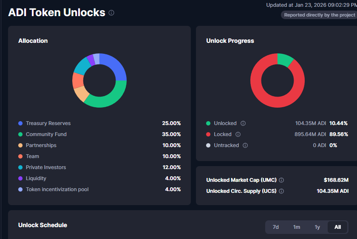Click the info icon next to Untracked

click(245, 145)
